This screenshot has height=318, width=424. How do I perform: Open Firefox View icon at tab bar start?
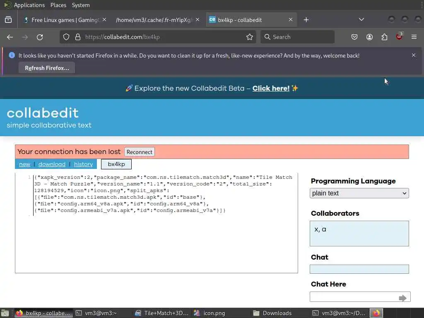coord(8,20)
